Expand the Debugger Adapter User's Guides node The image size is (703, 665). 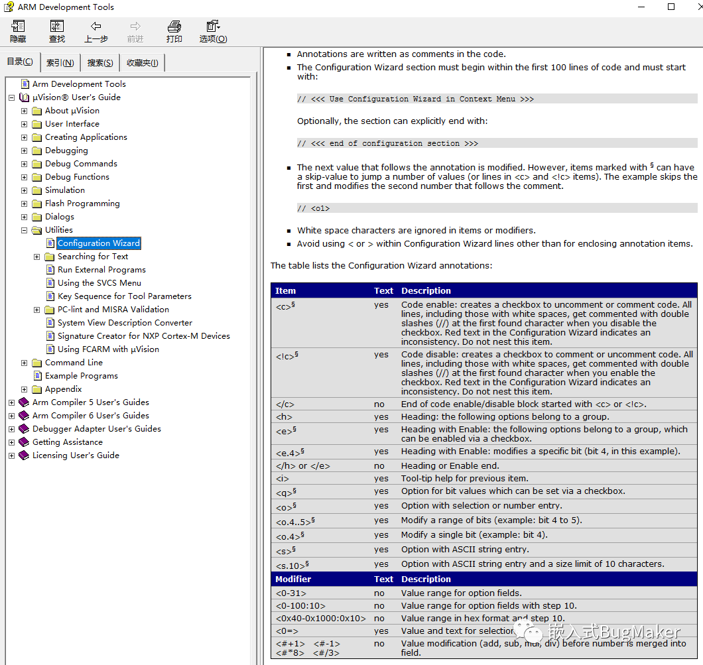tap(12, 429)
